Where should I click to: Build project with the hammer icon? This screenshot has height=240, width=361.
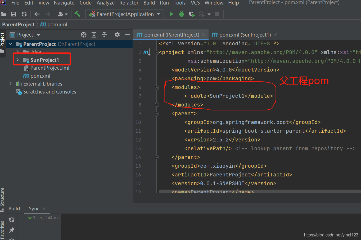pyautogui.click(x=77, y=14)
